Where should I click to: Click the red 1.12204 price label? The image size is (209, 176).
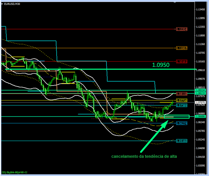[x=182, y=29]
